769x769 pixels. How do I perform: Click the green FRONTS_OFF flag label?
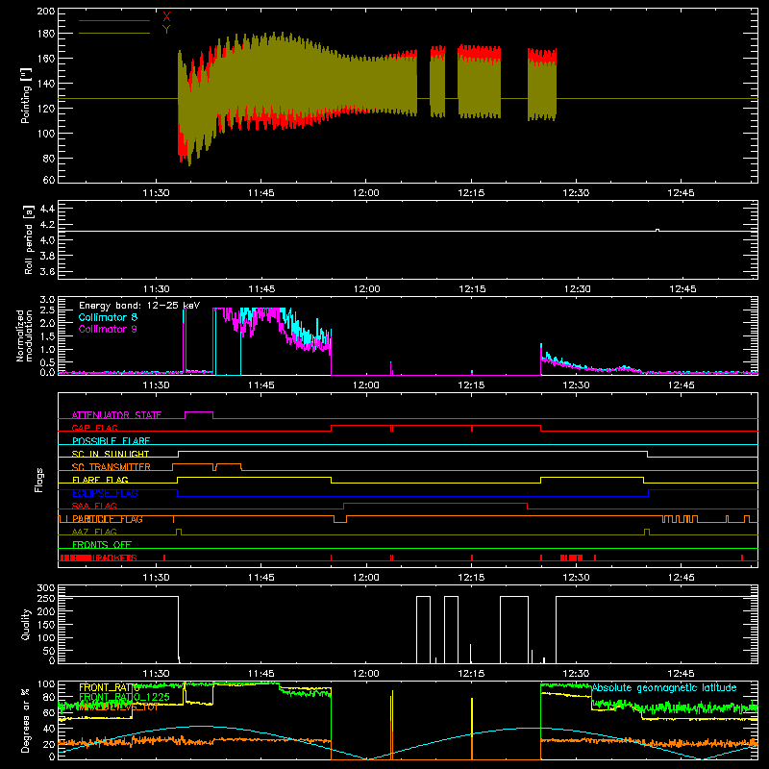(x=102, y=545)
